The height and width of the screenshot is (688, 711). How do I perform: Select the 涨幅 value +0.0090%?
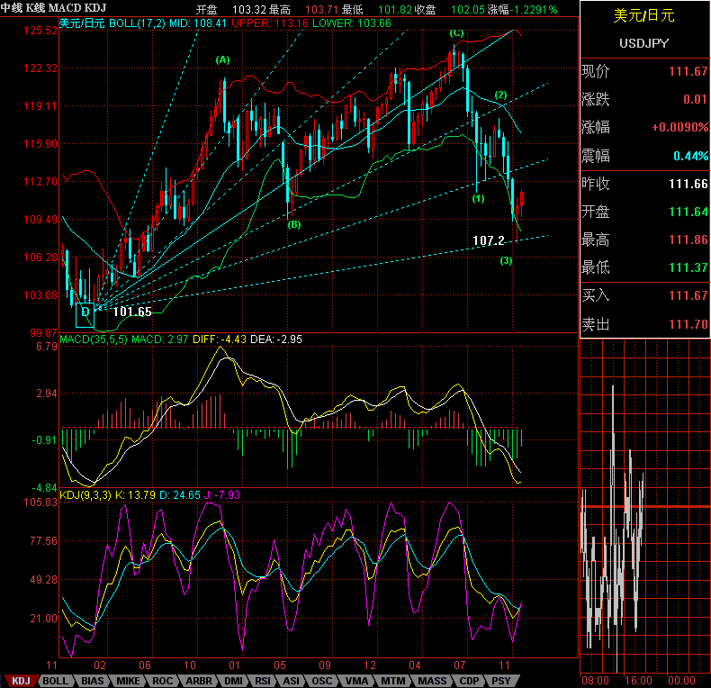tap(680, 127)
